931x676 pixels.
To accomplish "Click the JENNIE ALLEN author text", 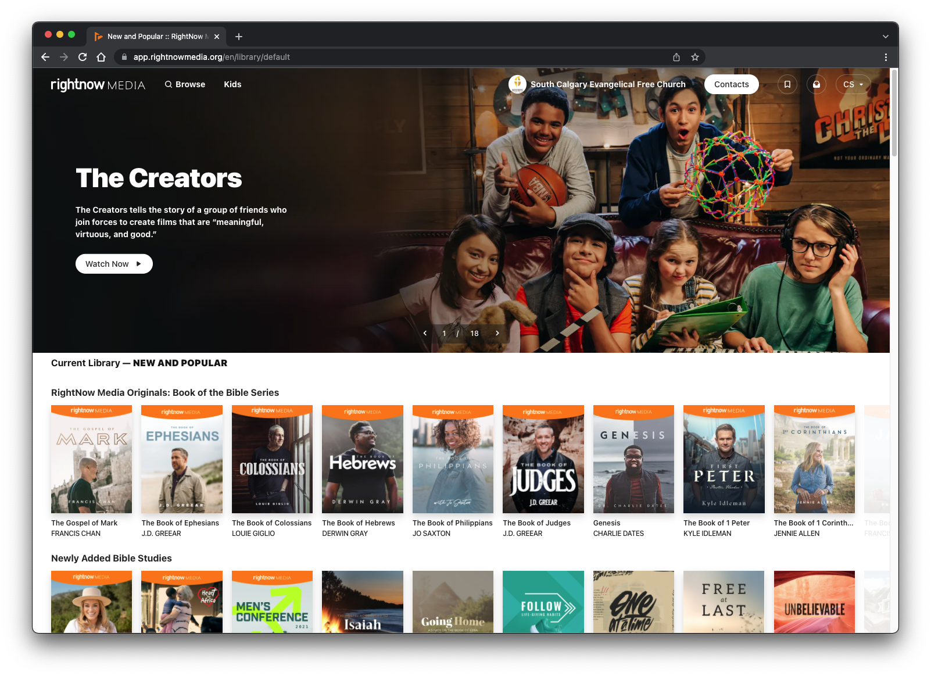I will [797, 534].
